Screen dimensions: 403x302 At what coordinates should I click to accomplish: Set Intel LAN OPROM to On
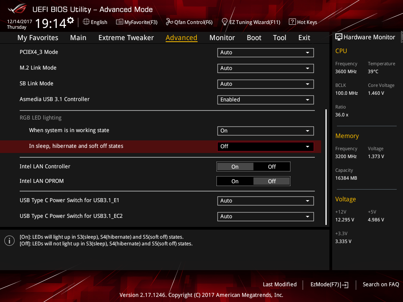pos(235,181)
